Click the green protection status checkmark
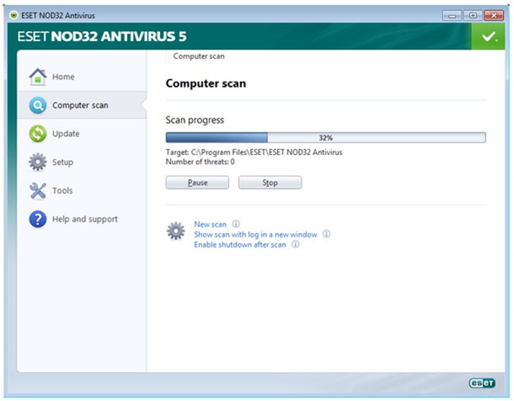The width and height of the screenshot is (514, 401). (488, 36)
